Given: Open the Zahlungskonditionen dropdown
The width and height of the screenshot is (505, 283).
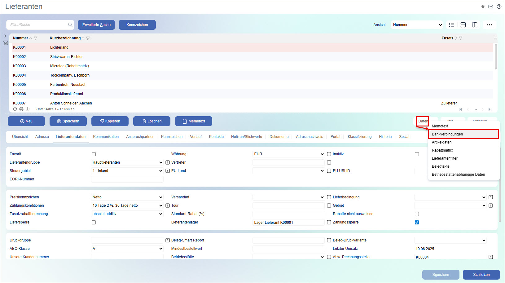Looking at the screenshot, I should [x=127, y=206].
